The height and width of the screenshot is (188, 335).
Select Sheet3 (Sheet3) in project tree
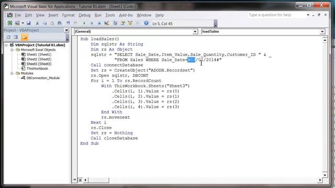coord(39,64)
